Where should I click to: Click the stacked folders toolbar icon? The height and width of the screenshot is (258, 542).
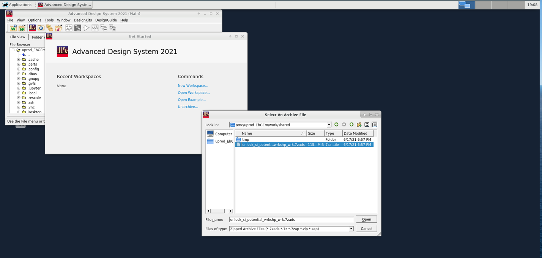(x=50, y=28)
